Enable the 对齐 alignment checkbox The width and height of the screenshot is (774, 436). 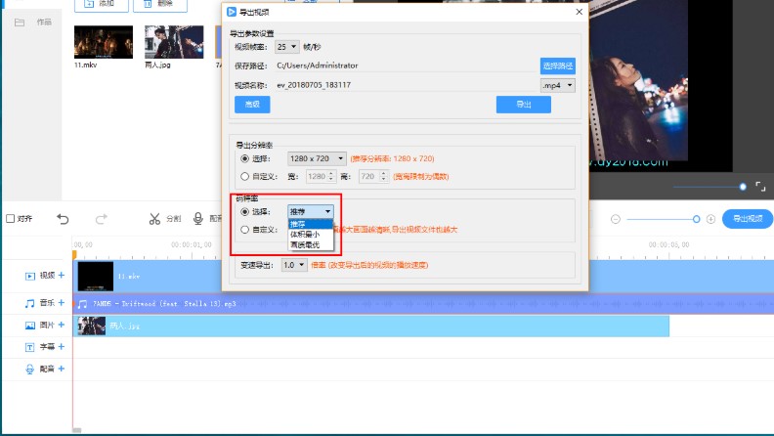point(11,219)
